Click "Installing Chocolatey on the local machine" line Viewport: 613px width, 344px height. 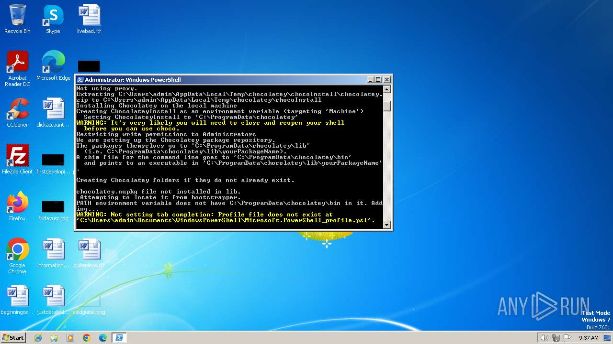[x=157, y=106]
